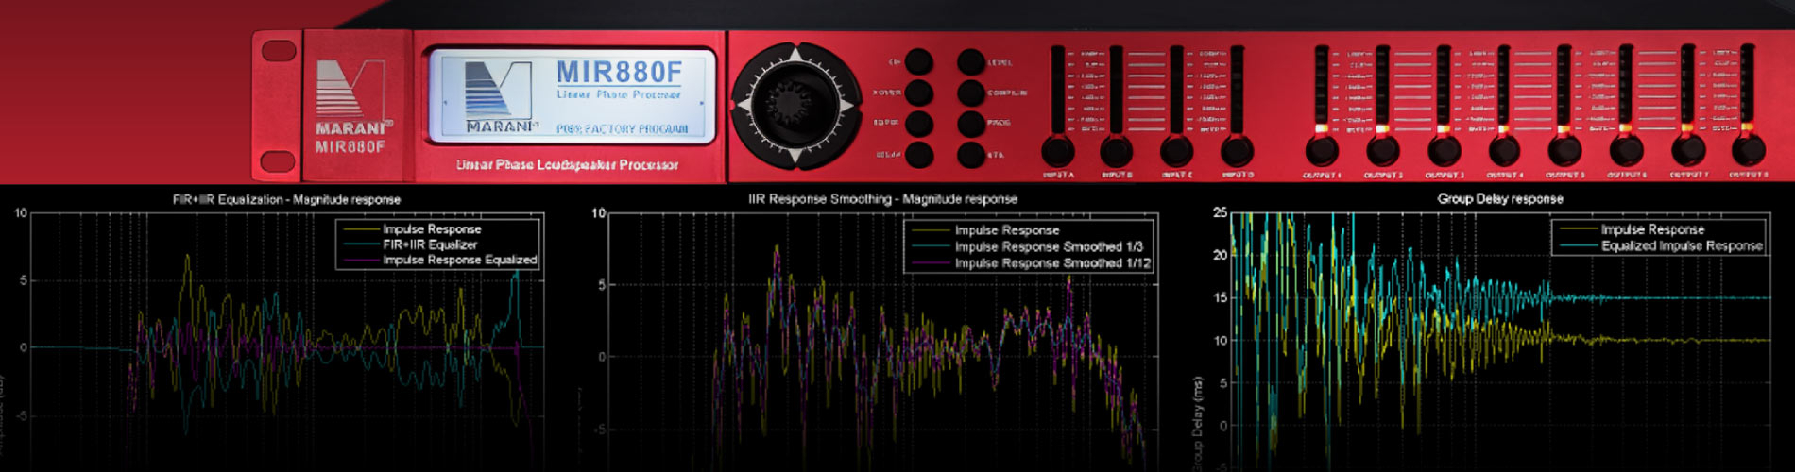1795x472 pixels.
Task: Toggle the OUTPUT 1 mute button
Action: click(x=1322, y=151)
